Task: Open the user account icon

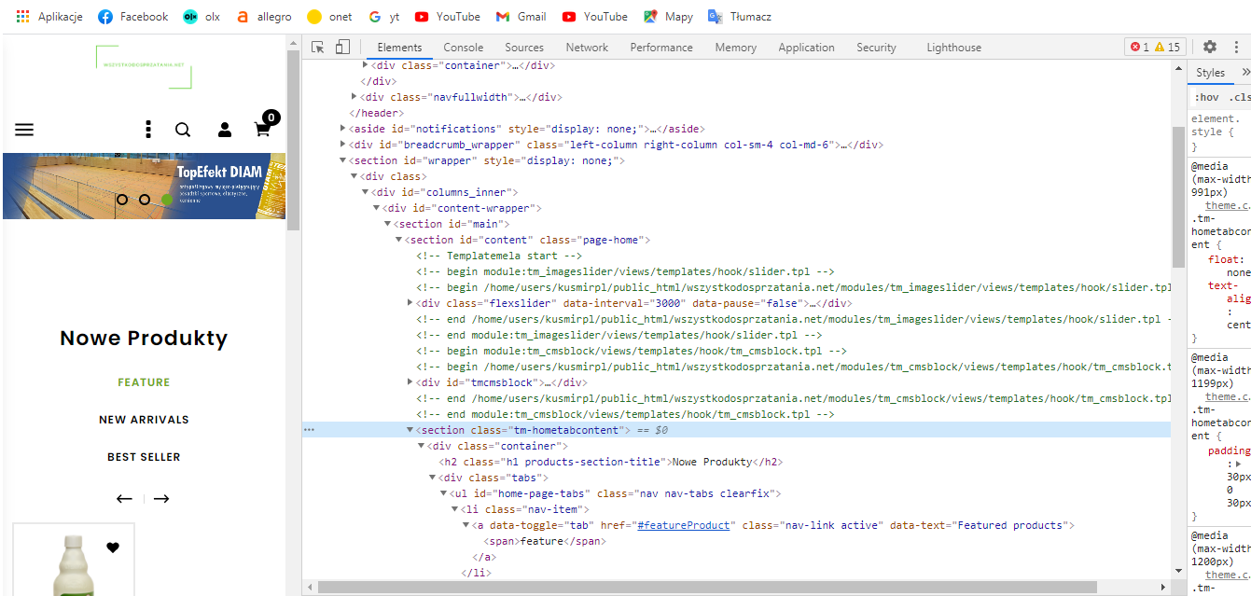Action: pyautogui.click(x=225, y=130)
